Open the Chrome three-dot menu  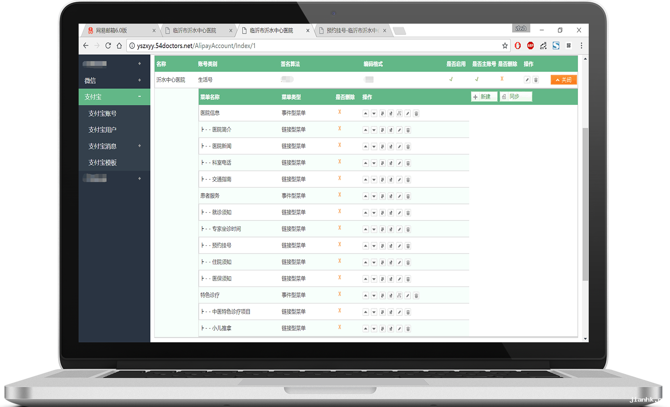(x=581, y=46)
